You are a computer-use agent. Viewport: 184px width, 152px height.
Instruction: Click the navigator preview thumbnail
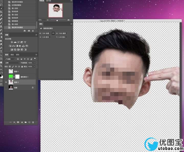56,10
